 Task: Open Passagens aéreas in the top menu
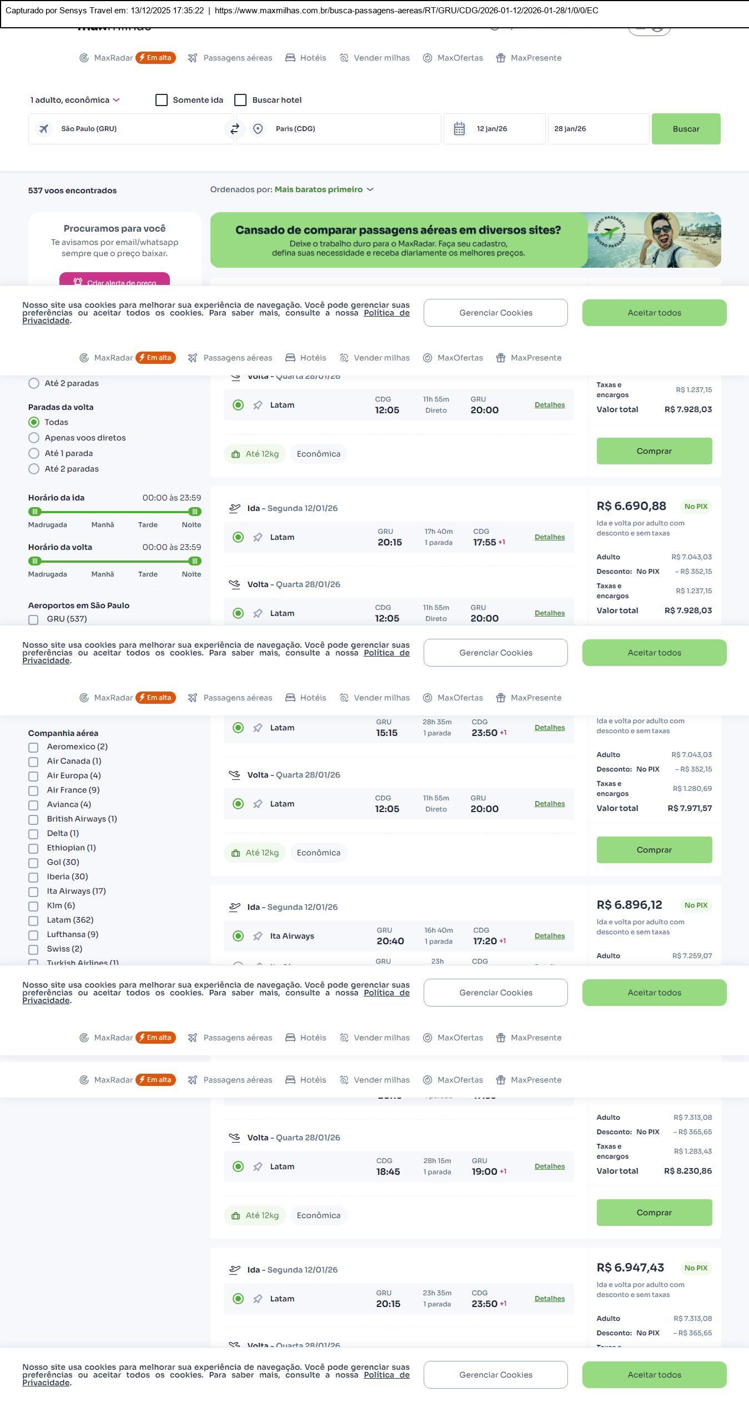tap(237, 58)
